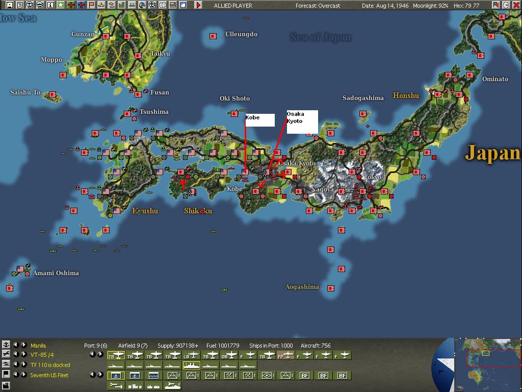Select the Japanese base flag at Moppo

(63, 75)
